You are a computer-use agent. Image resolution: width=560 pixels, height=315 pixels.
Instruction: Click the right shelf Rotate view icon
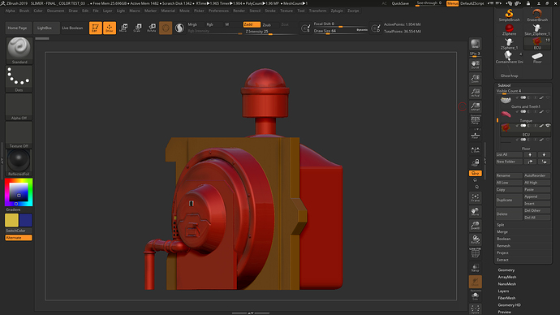476,239
